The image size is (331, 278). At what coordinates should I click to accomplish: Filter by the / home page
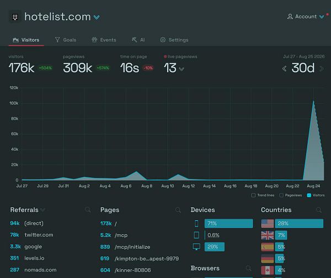[141, 224]
